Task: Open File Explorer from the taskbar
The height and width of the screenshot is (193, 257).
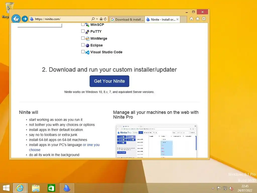Action: (x=36, y=188)
